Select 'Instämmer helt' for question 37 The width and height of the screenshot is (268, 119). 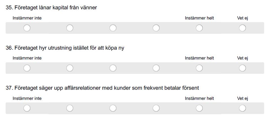pyautogui.click(x=199, y=108)
